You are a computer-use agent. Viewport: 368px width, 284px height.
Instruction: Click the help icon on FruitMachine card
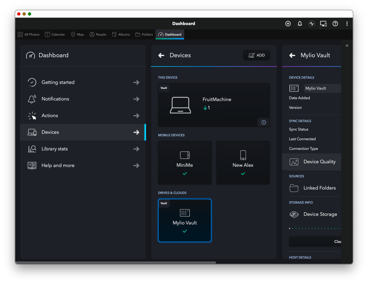263,122
